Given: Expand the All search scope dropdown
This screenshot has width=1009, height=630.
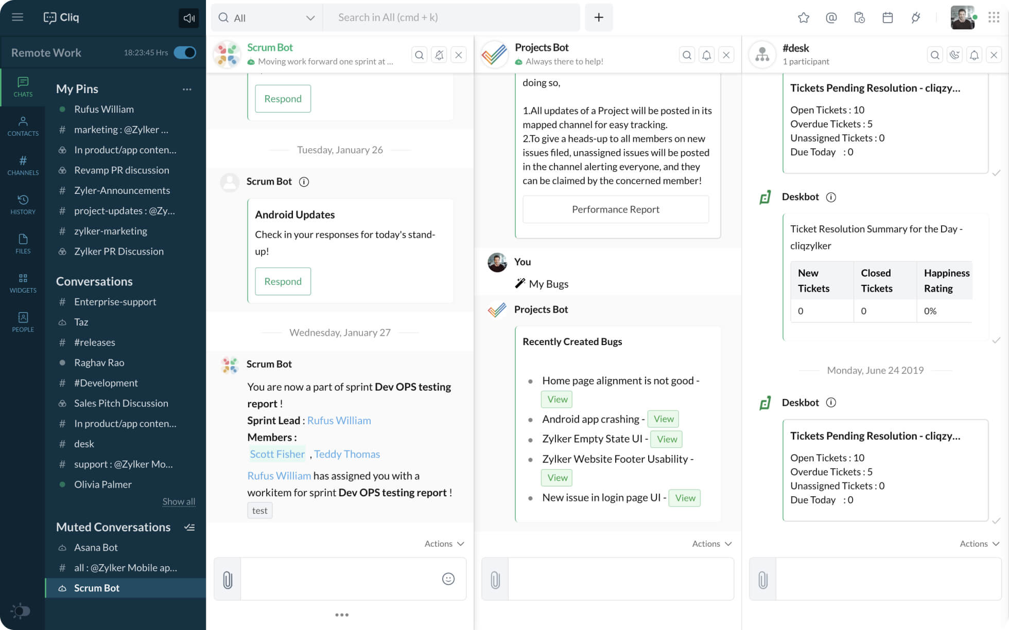Looking at the screenshot, I should [x=267, y=17].
